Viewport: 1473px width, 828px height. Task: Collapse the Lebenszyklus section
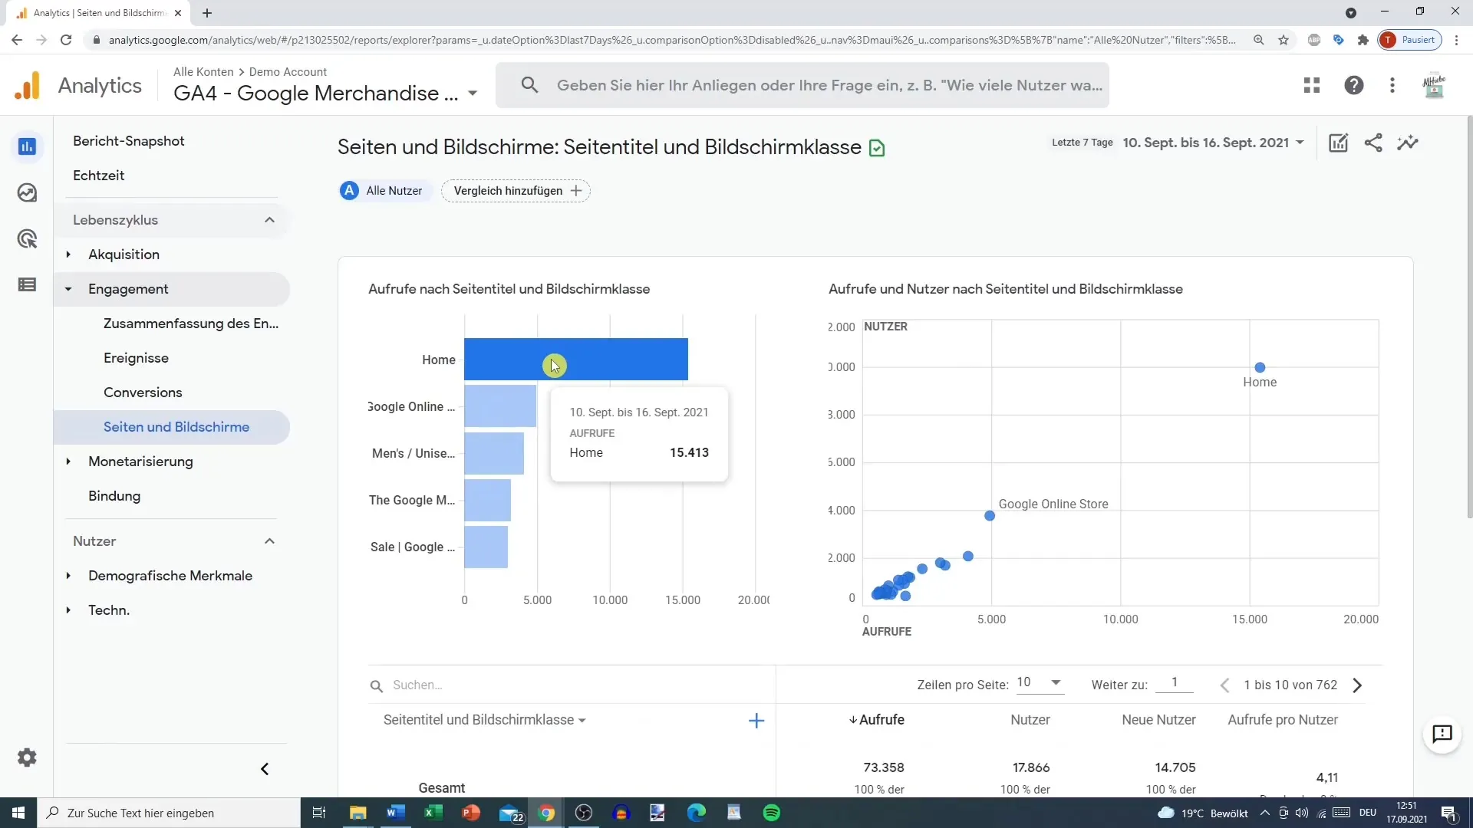click(269, 220)
